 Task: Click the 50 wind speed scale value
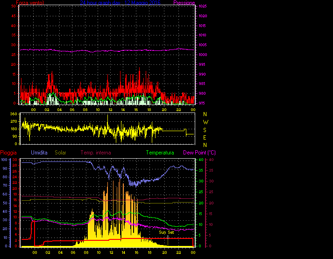(x=14, y=7)
